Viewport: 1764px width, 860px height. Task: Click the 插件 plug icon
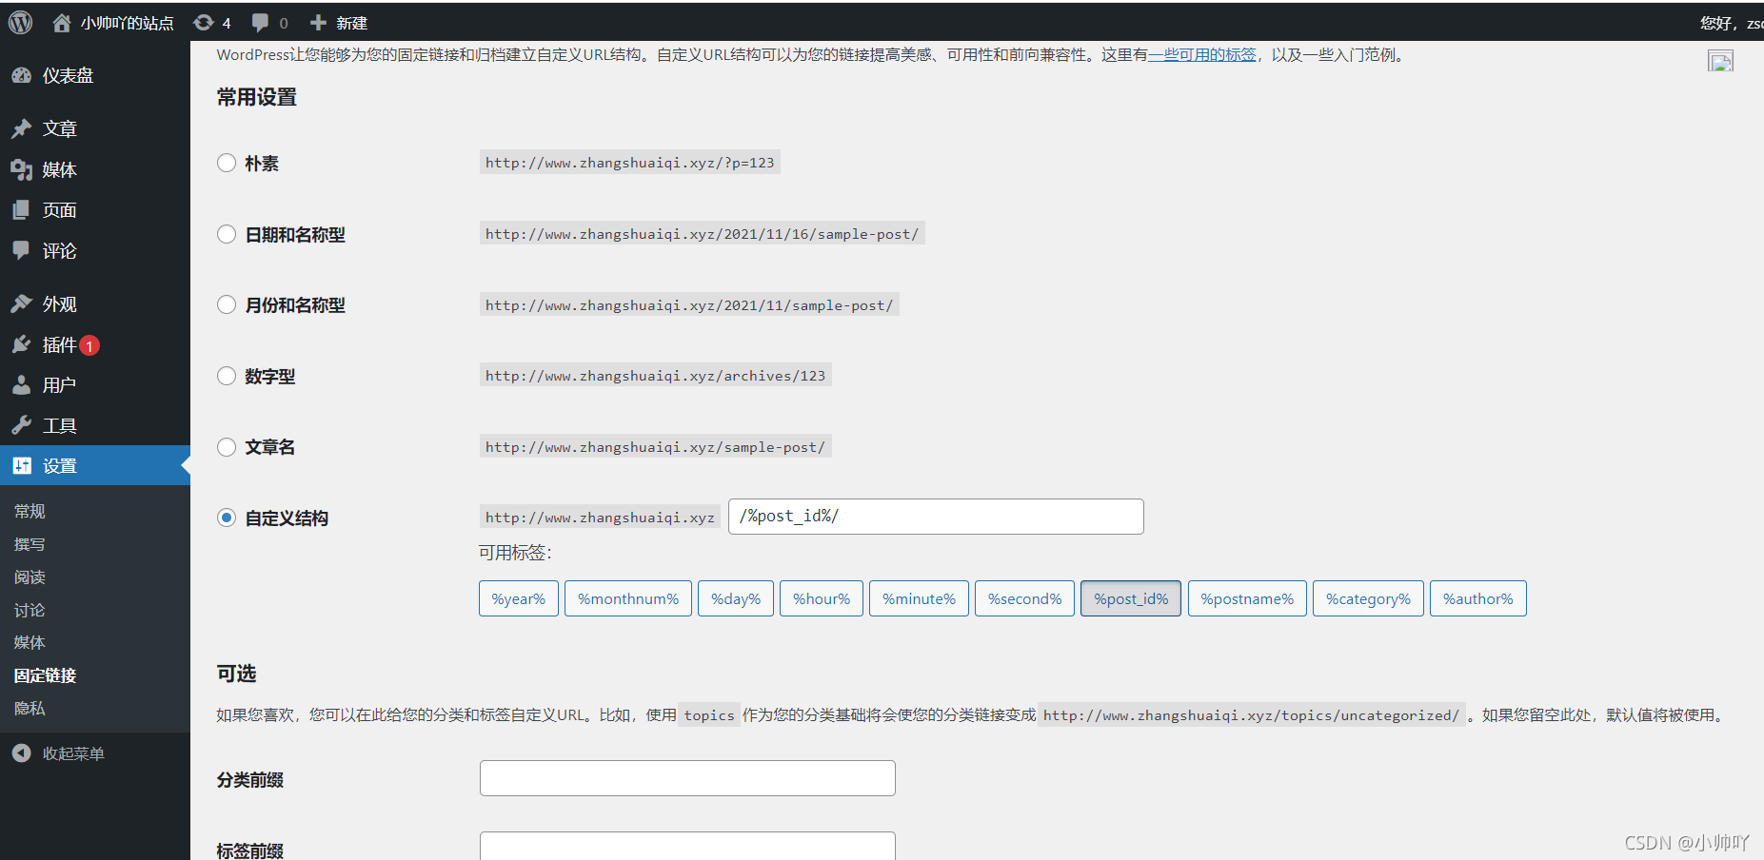[x=21, y=344]
